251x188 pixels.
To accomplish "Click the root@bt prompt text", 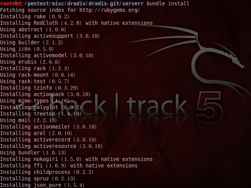I will (11, 3).
